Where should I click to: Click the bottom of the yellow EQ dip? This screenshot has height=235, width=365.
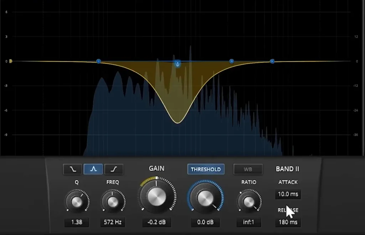(x=178, y=122)
